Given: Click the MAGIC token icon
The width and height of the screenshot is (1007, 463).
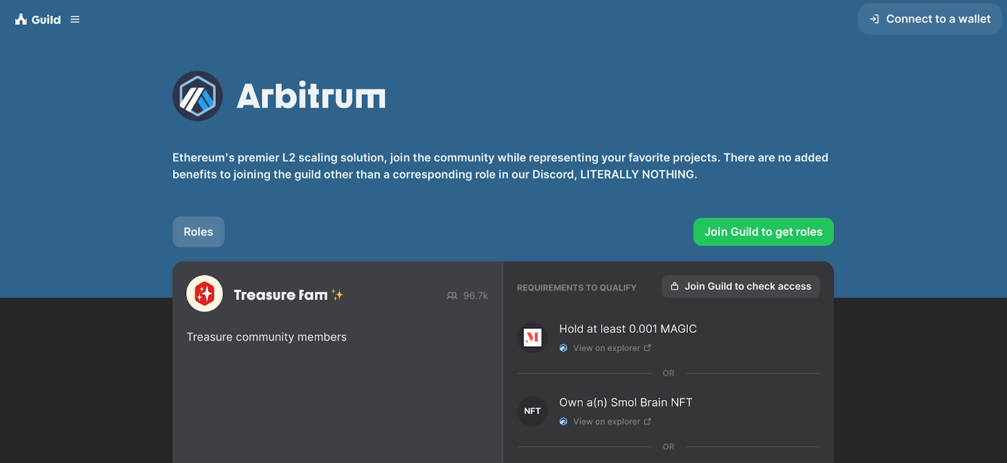Looking at the screenshot, I should (532, 338).
